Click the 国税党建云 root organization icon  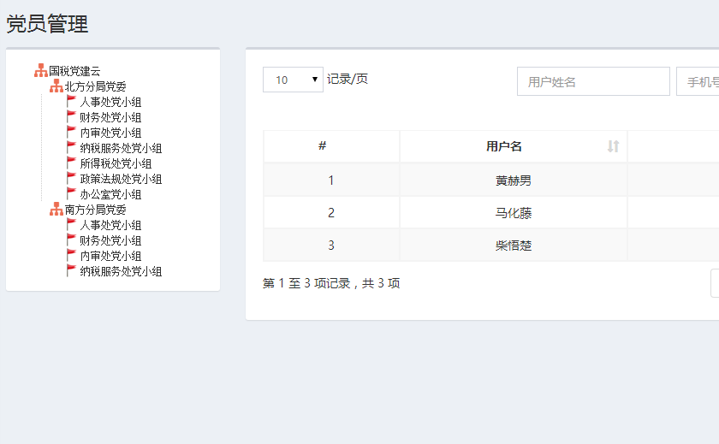[x=41, y=71]
